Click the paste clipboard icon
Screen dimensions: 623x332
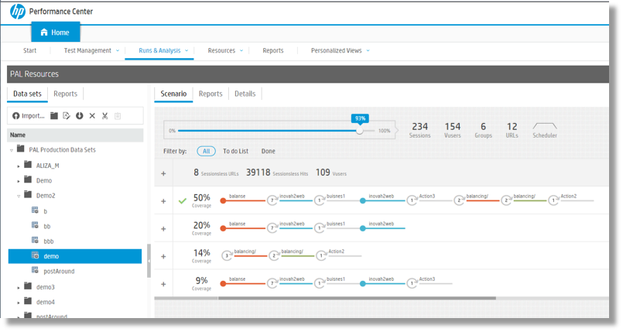[118, 115]
